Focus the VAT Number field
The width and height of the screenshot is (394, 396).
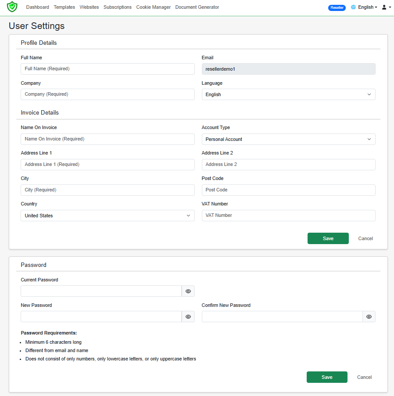click(289, 216)
